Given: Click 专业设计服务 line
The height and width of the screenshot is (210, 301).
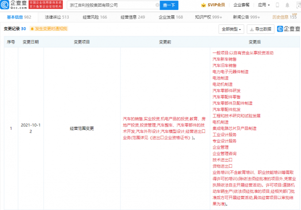Looking at the screenshot, I should (225, 141).
